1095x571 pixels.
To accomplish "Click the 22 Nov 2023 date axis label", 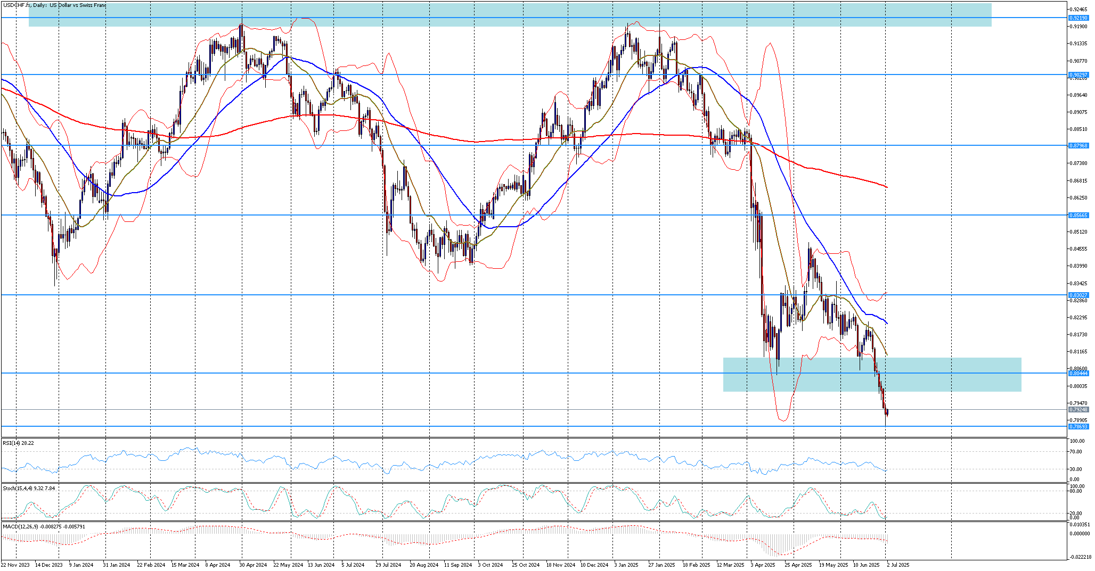I will click(x=15, y=566).
